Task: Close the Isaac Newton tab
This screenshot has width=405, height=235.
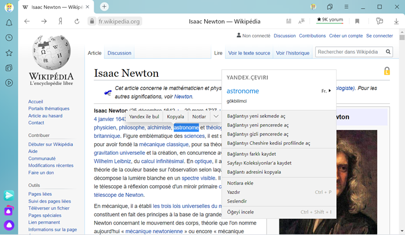Action: (x=87, y=7)
